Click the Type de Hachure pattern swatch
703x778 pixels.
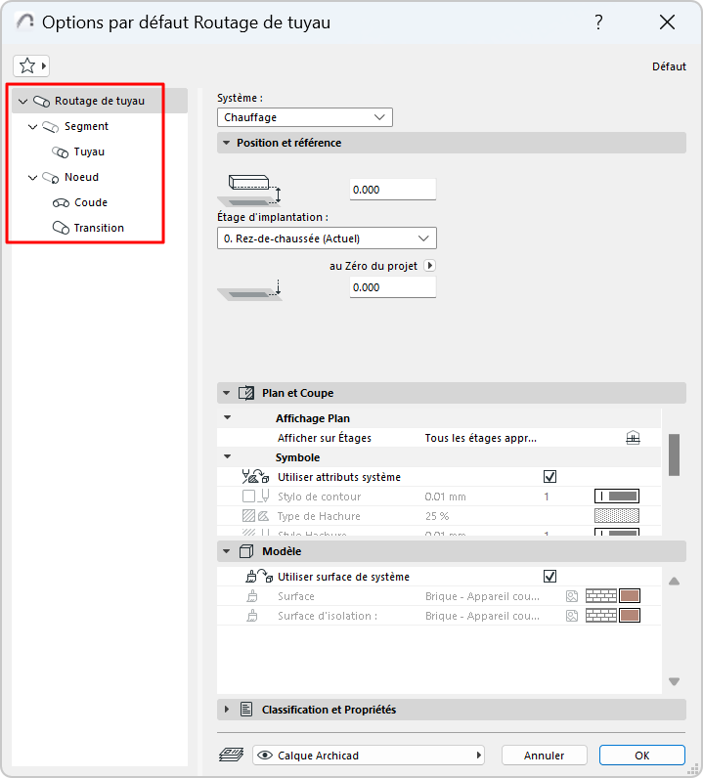(x=617, y=516)
